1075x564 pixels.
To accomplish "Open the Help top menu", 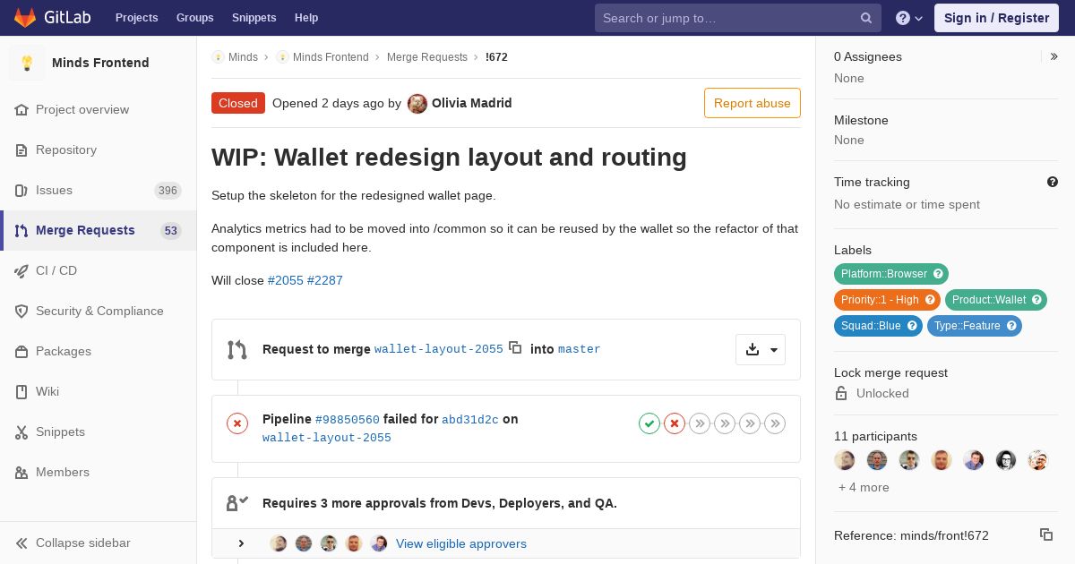I will pyautogui.click(x=306, y=18).
